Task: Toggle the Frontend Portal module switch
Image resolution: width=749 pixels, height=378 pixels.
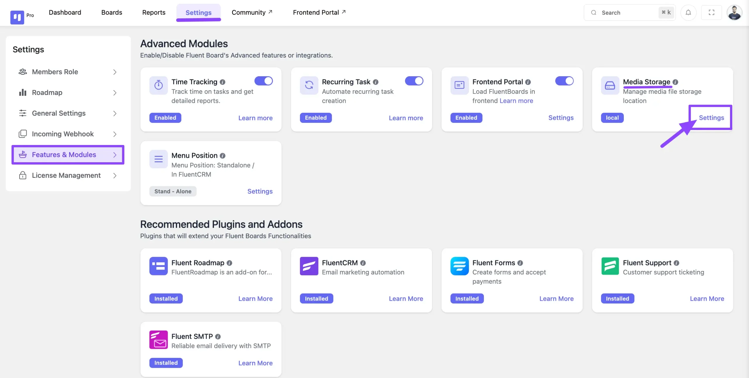Action: tap(564, 81)
